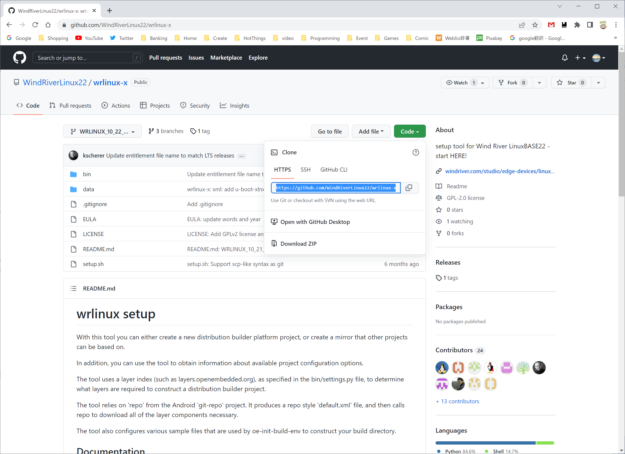Screen dimensions: 625x454
Task: Click Marketplace in top nav
Action: coord(226,57)
